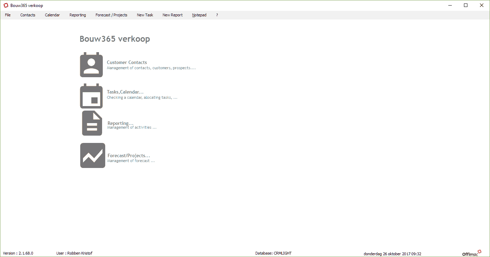This screenshot has width=490, height=257.
Task: Open the Reporting document icon
Action: tap(92, 123)
